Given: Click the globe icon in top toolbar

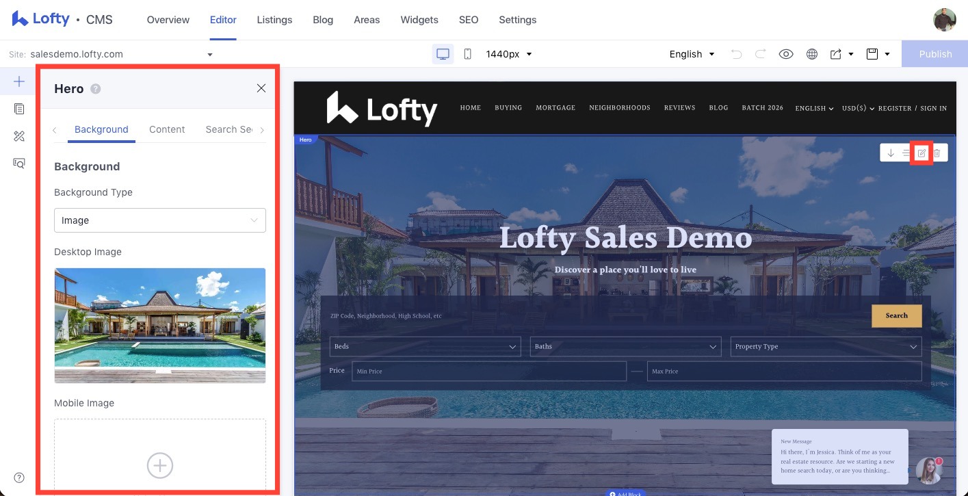Looking at the screenshot, I should pos(812,54).
